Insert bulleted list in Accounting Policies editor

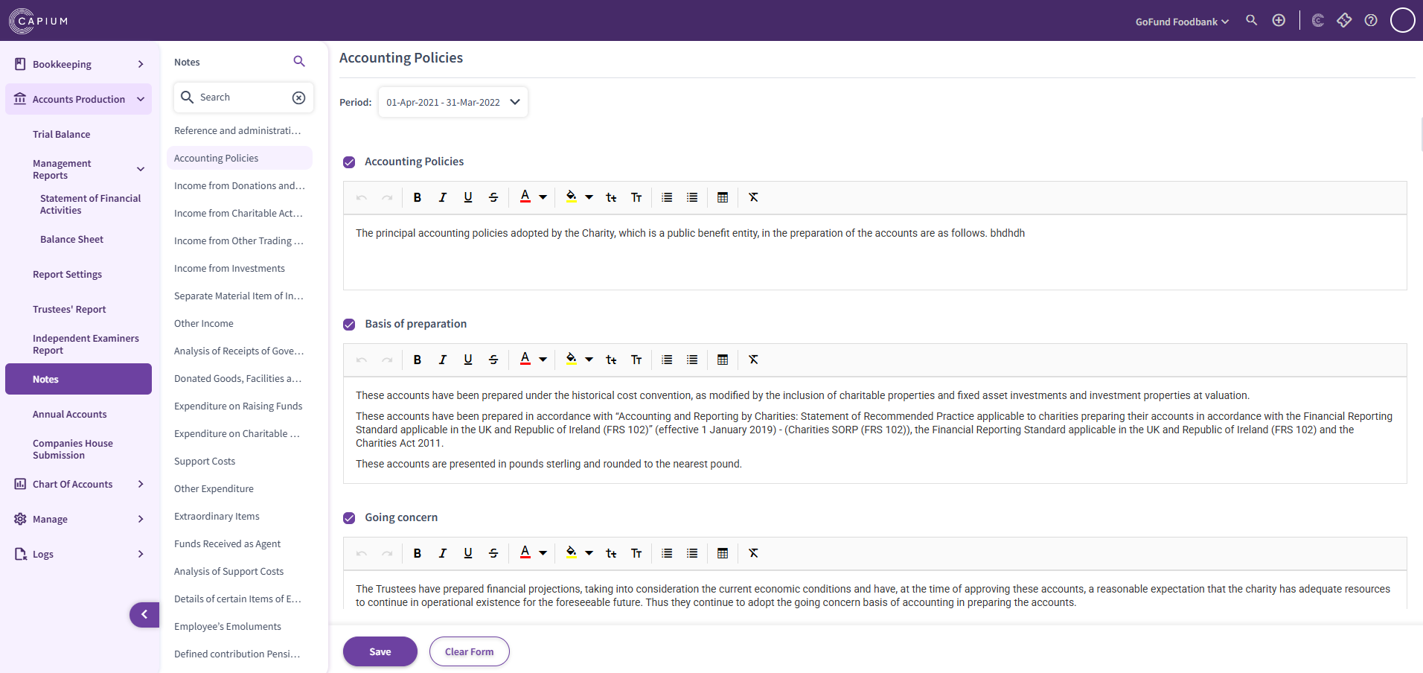point(692,197)
